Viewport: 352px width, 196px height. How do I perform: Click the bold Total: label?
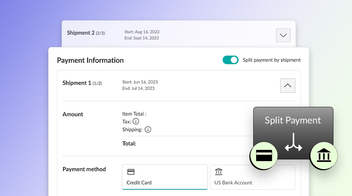(x=129, y=143)
